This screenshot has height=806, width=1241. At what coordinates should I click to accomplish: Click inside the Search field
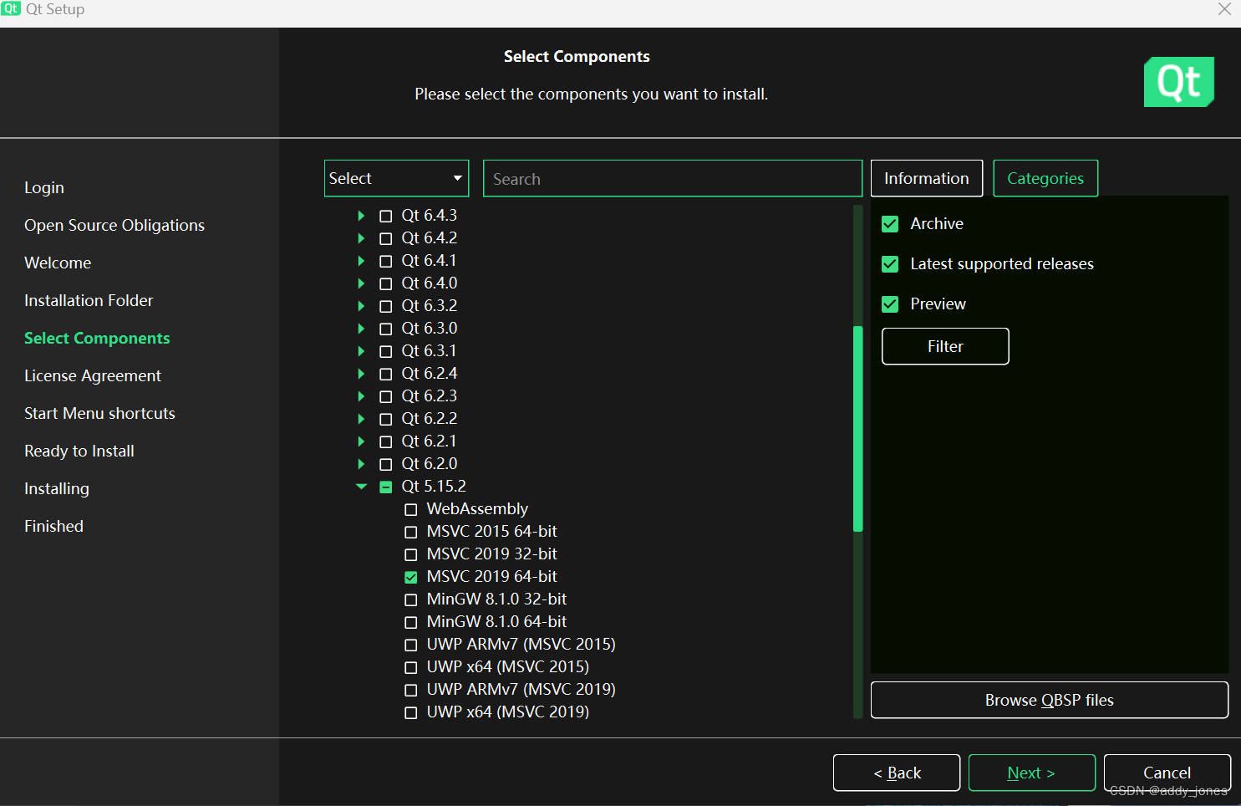coord(671,178)
